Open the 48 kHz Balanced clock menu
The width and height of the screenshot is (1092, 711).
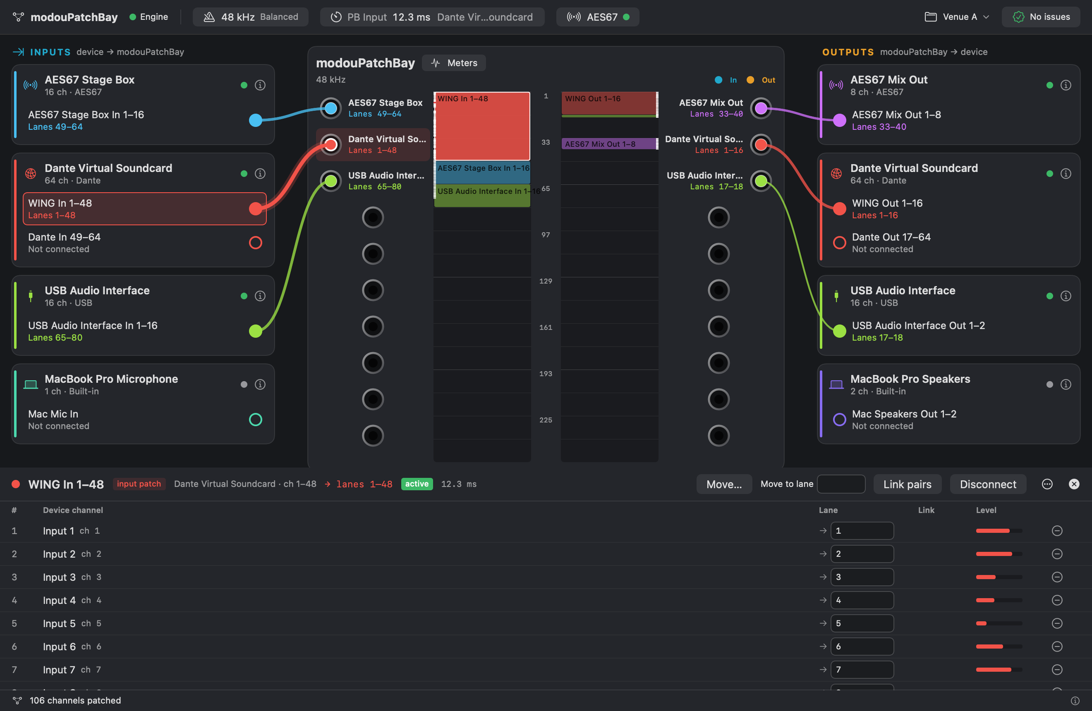click(x=251, y=17)
